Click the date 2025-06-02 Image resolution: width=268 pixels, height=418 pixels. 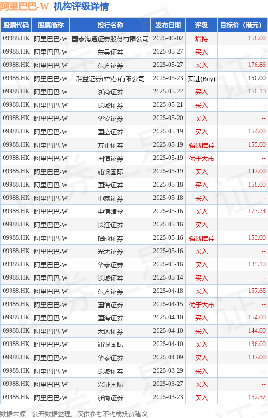pyautogui.click(x=168, y=38)
